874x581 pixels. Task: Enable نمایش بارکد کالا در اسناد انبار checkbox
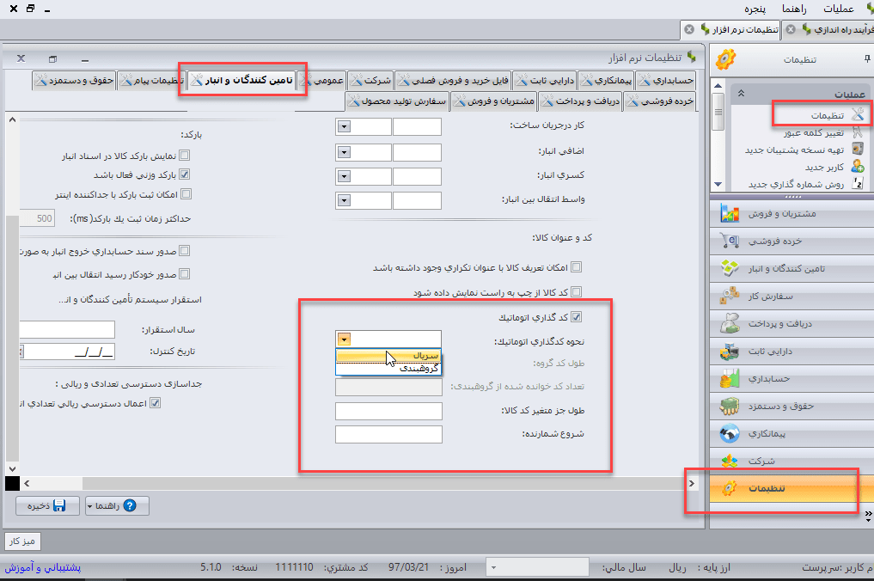pos(184,156)
